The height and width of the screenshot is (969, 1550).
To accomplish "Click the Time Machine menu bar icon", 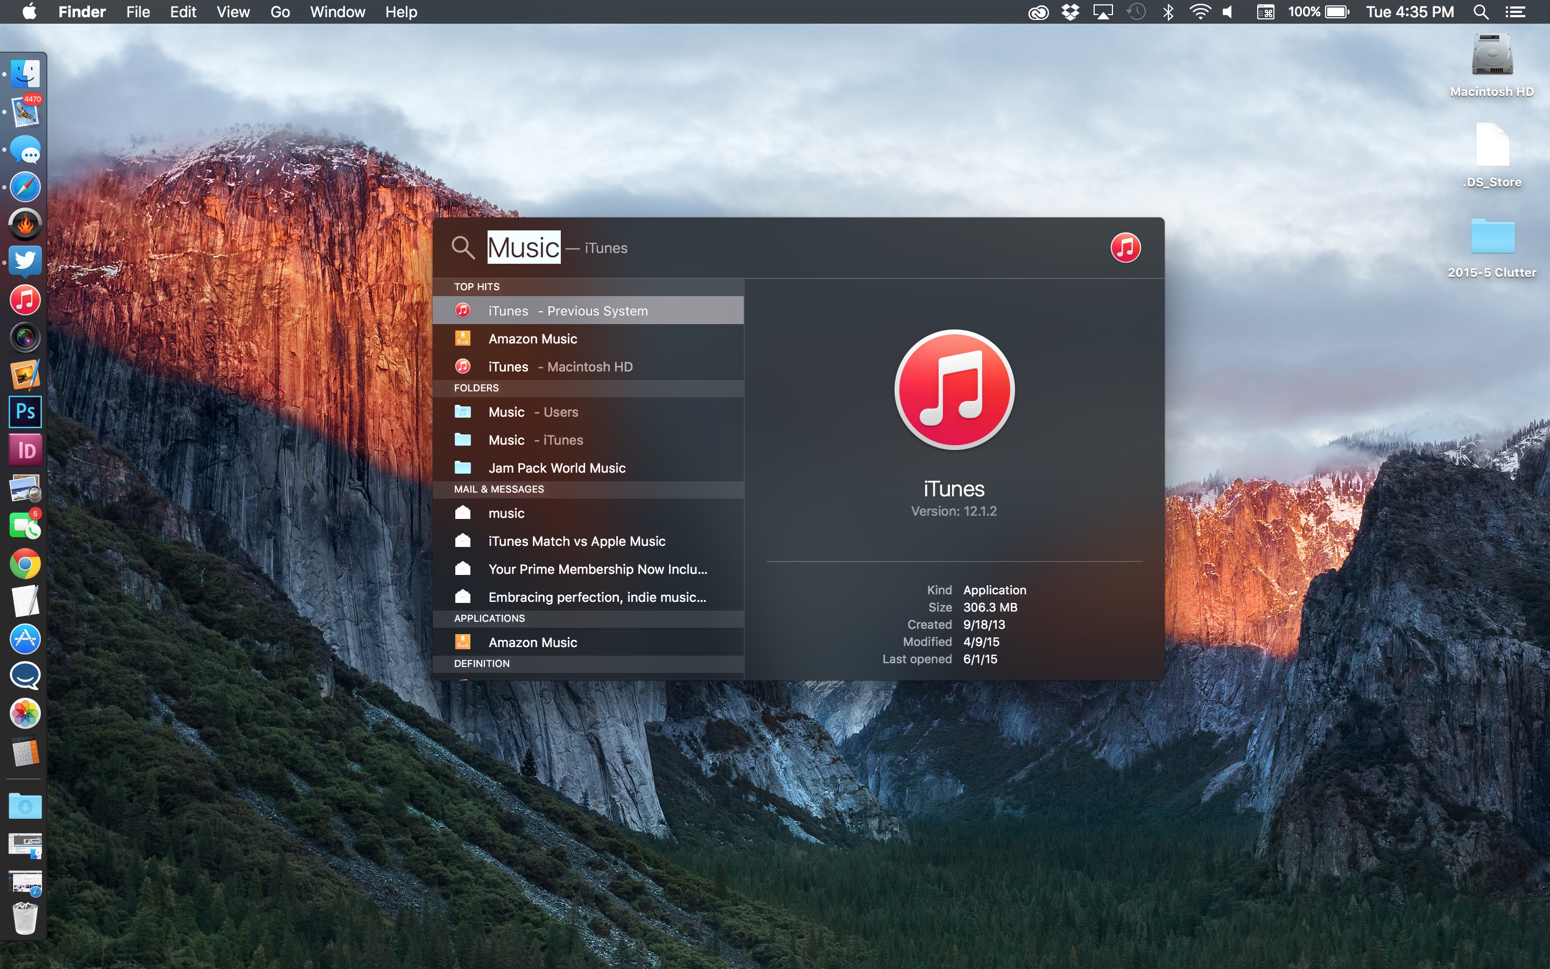I will pos(1136,11).
